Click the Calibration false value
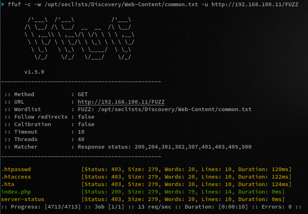 point(86,124)
